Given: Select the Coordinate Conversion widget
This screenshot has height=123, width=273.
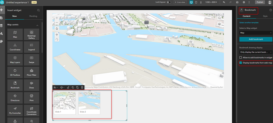Looking at the screenshot, I should (31, 110).
